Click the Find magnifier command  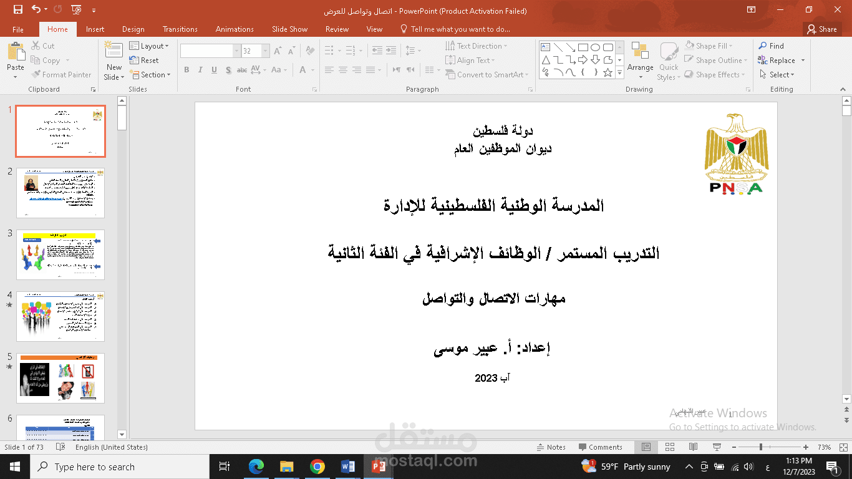[772, 46]
